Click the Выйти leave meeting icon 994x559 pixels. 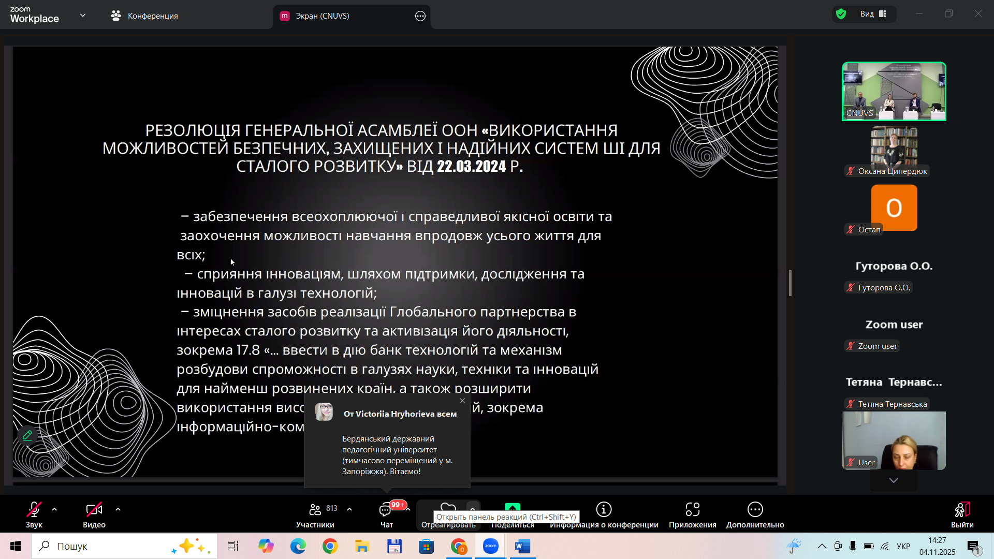962,510
